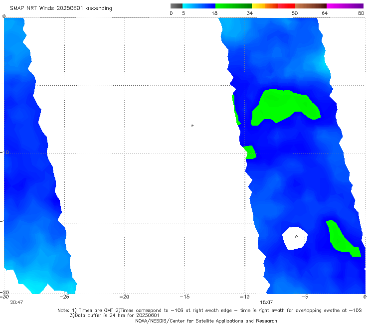Viewport: 369px width, 324px height.
Task: Click the yellow-orange segment of the color bar
Action: click(x=265, y=6)
